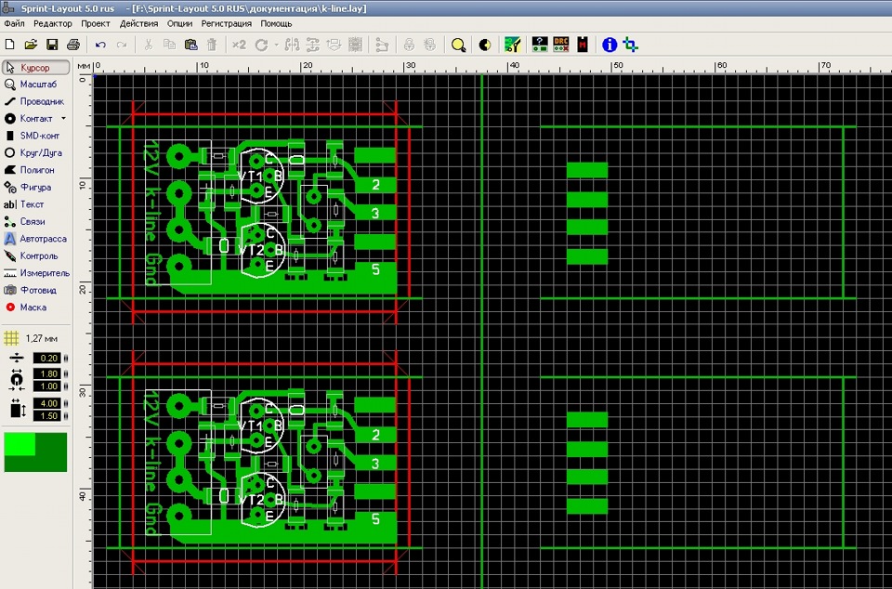The height and width of the screenshot is (589, 892).
Task: Open the properties panel green icon
Action: (513, 45)
